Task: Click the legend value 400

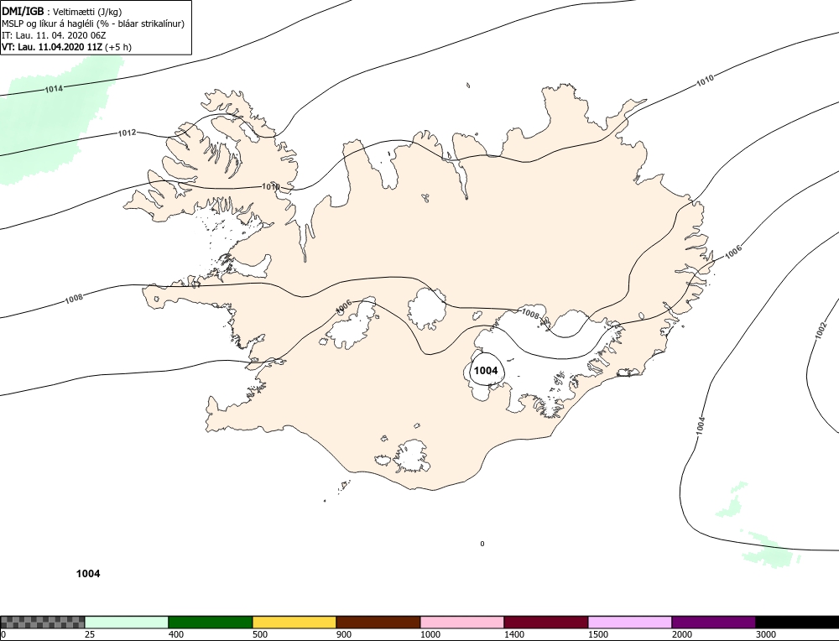Action: 176,634
